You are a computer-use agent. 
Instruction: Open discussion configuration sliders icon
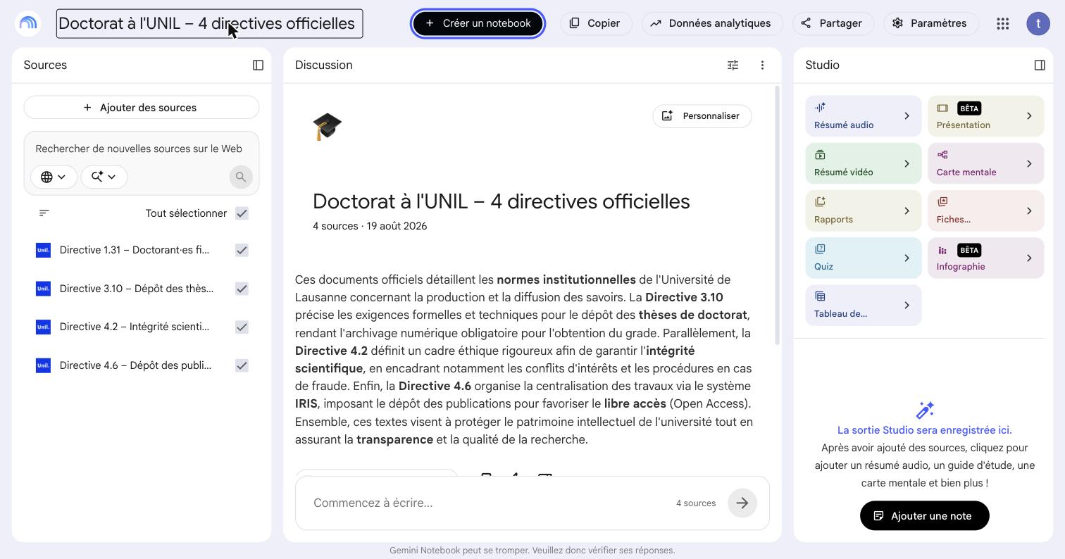click(733, 65)
